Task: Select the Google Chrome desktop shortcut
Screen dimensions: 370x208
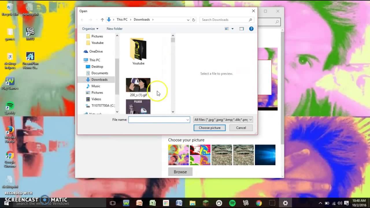Action: (10, 159)
